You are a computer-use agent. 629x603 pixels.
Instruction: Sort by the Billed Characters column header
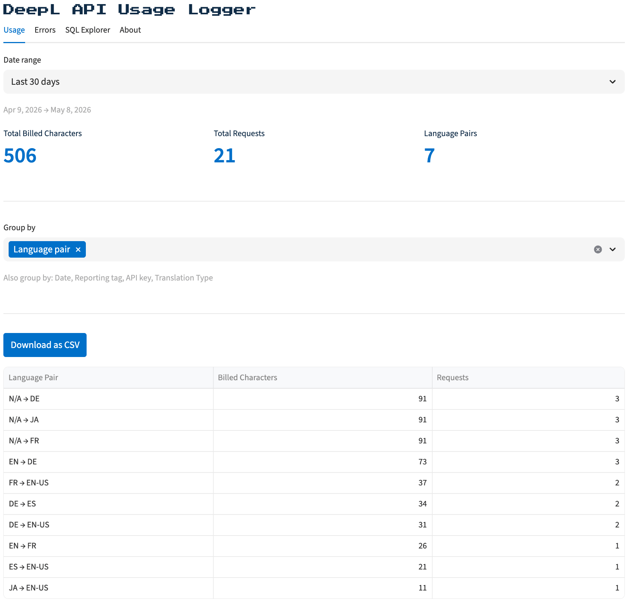pyautogui.click(x=323, y=378)
